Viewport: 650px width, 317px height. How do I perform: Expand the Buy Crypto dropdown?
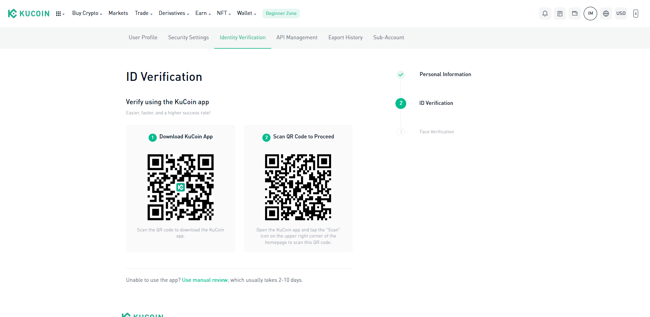pos(87,13)
